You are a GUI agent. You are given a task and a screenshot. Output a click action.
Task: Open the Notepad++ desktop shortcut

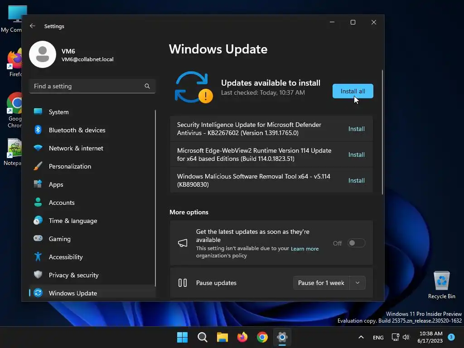(x=13, y=152)
